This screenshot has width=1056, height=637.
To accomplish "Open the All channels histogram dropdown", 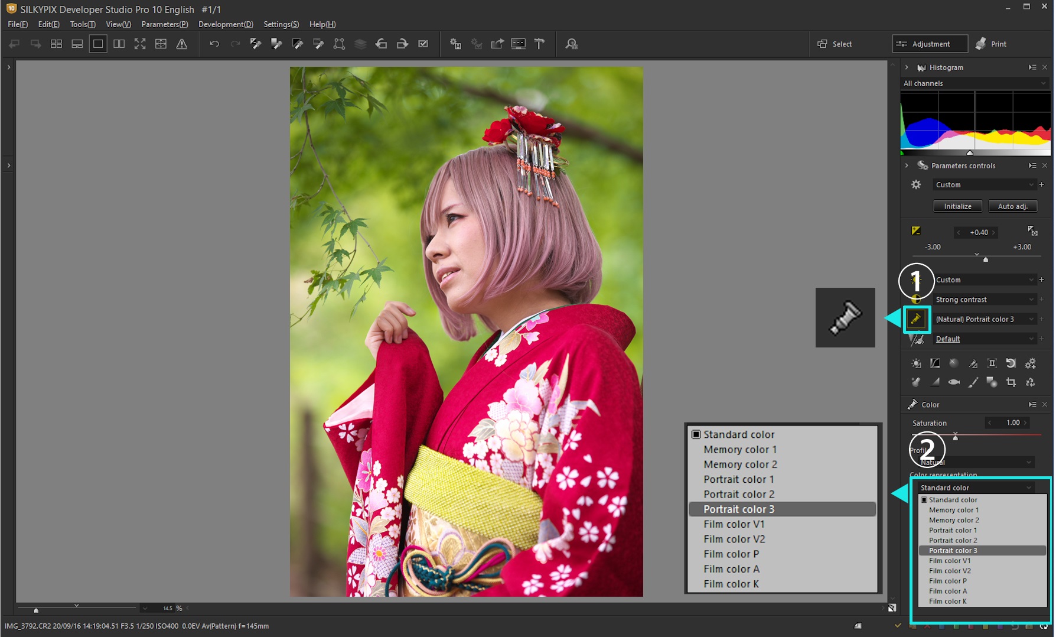I will point(974,83).
